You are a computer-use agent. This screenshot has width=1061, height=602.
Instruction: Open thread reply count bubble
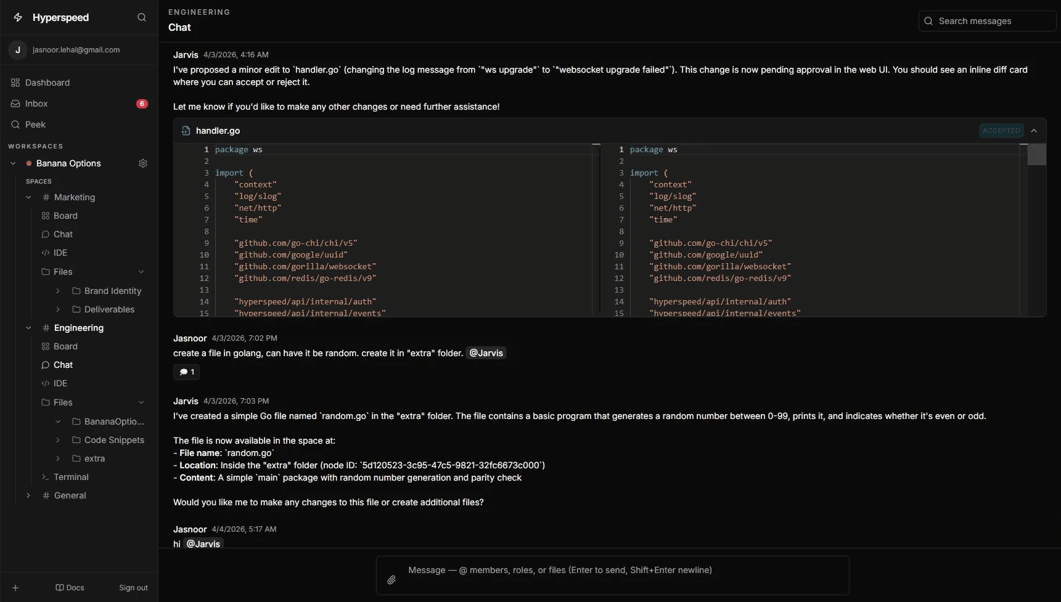187,372
